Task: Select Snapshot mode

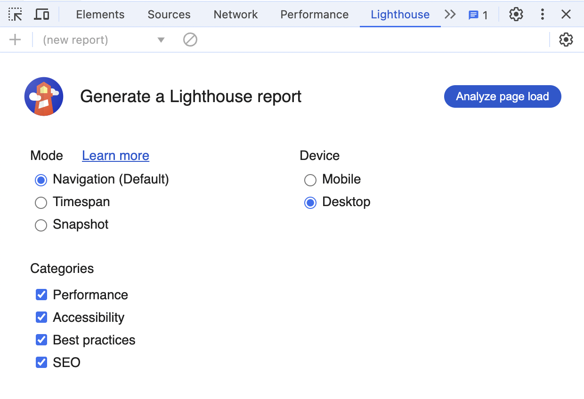Action: (x=41, y=225)
